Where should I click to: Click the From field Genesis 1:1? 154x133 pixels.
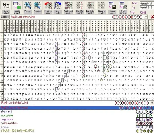coord(147,4)
